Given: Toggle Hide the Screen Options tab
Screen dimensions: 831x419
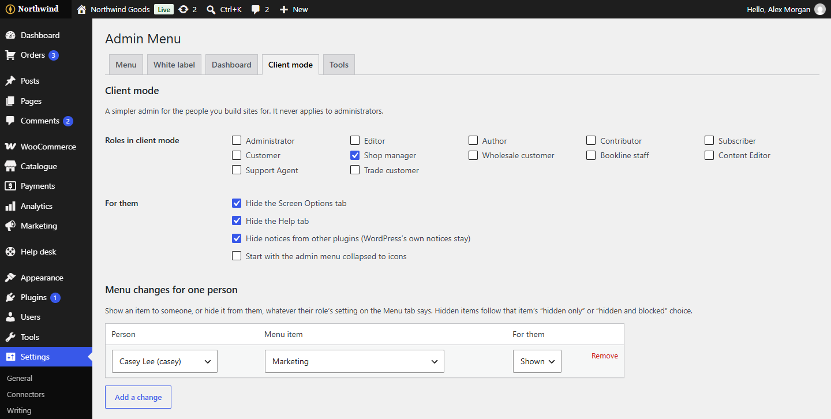Looking at the screenshot, I should click(x=237, y=203).
